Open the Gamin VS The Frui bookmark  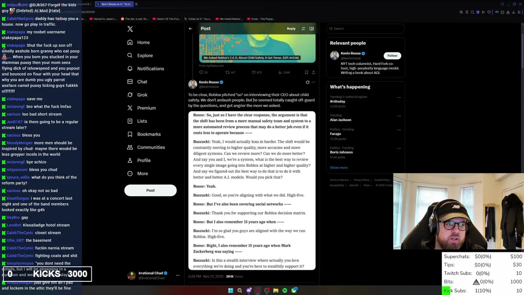pos(167,19)
